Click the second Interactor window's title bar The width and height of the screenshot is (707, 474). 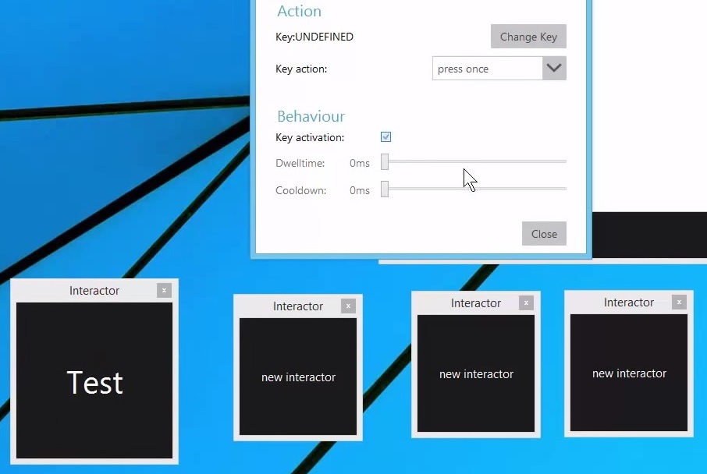click(x=297, y=306)
